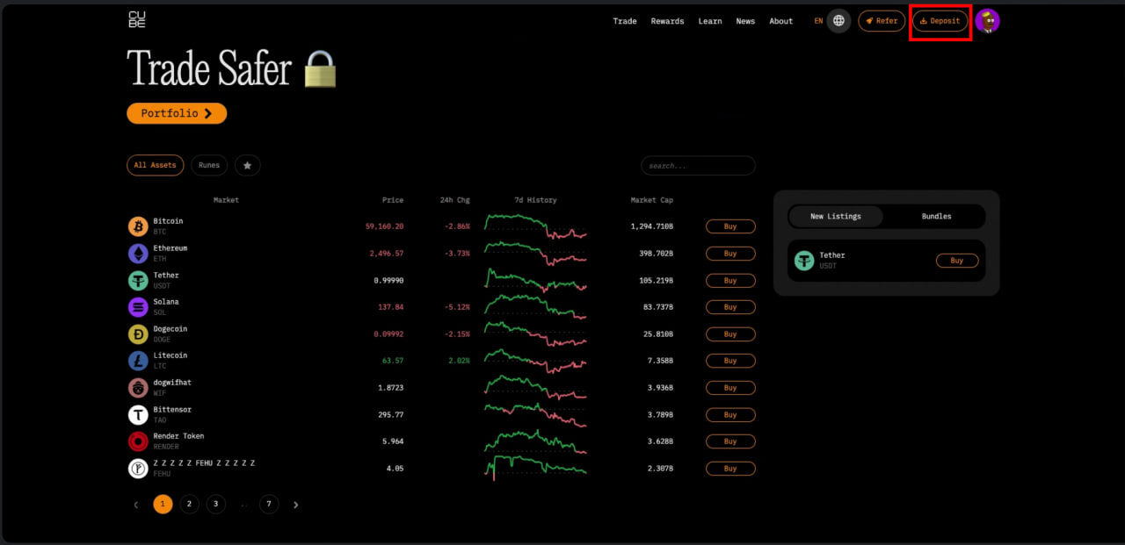Go to page 2
Screen dimensions: 1125x545
pos(189,504)
